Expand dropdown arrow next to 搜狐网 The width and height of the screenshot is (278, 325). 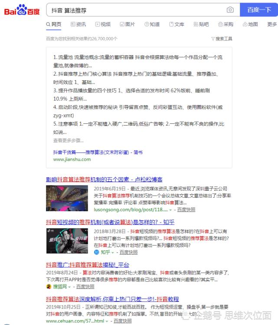click(69, 287)
